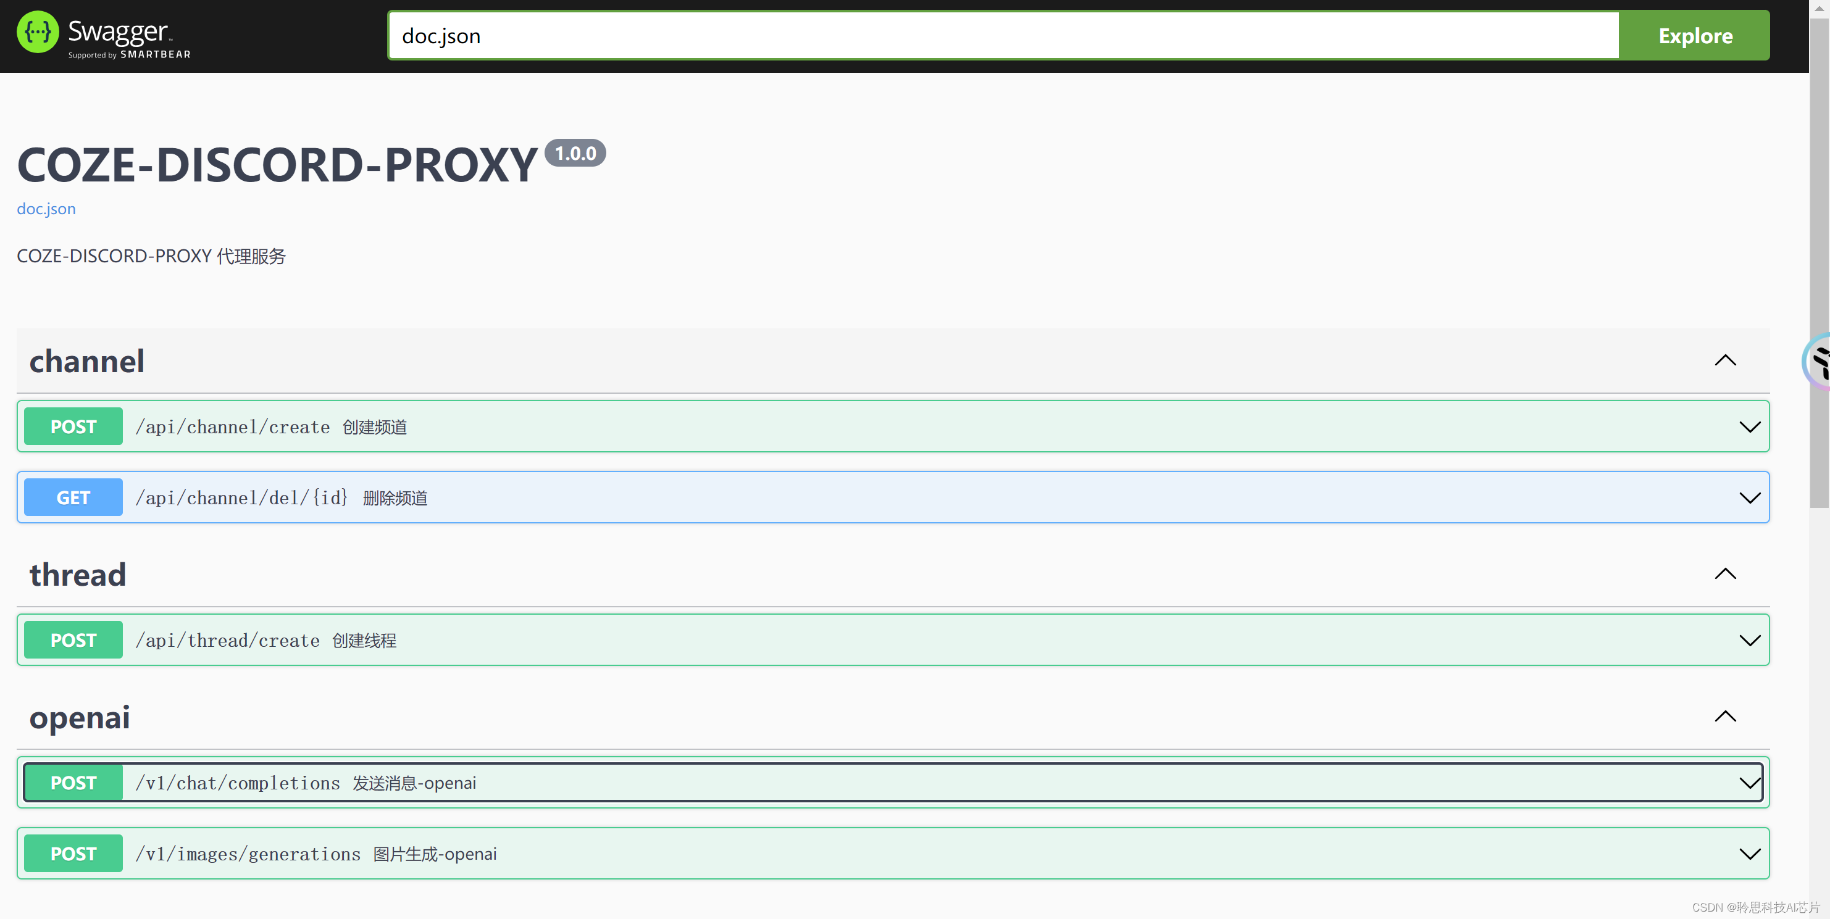
Task: Click the floating assistant icon at right edge
Action: (x=1819, y=362)
